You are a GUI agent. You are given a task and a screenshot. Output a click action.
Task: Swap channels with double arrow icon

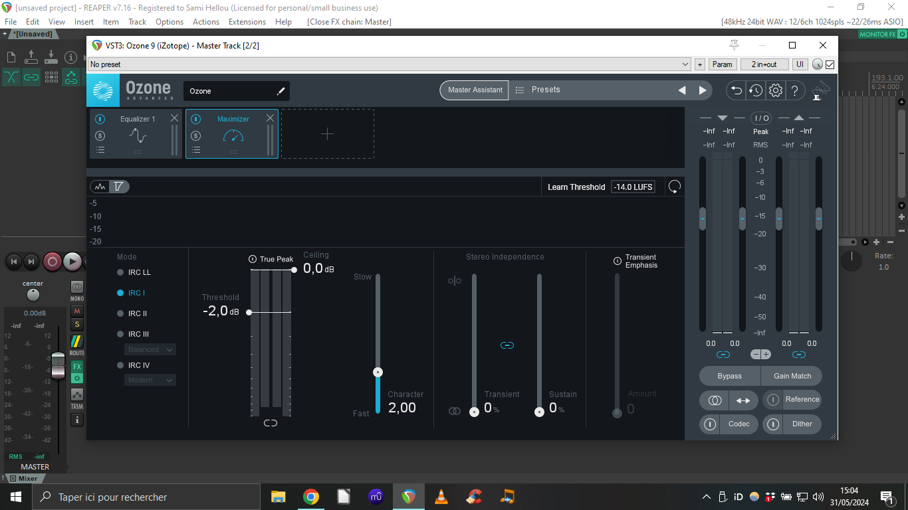pyautogui.click(x=744, y=400)
